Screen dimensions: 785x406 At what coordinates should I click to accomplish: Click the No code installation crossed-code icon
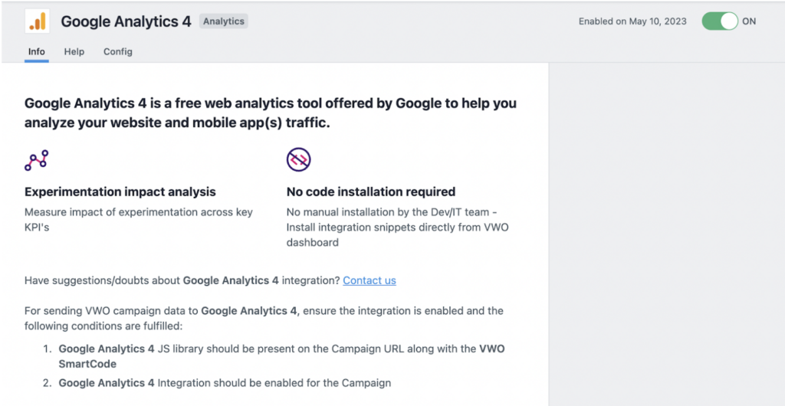pos(299,160)
